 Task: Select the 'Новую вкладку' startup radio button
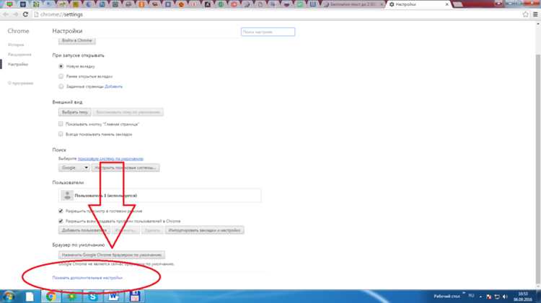61,66
